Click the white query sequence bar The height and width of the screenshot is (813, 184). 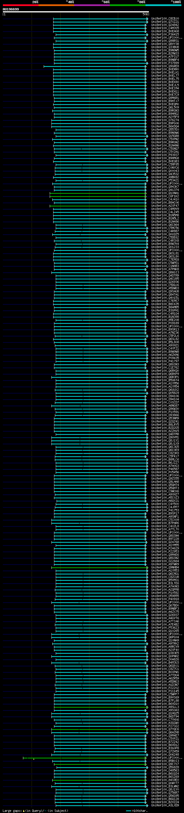[76, 12]
